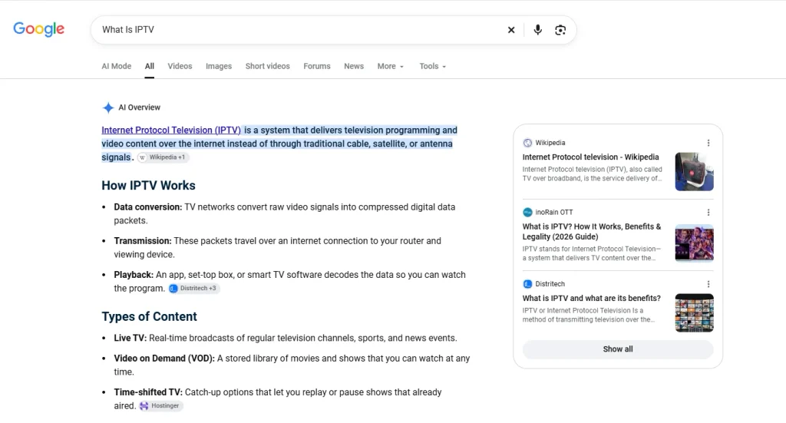Click the Playback: bullet text
Screen dimensions: 786x423
[x=134, y=275]
